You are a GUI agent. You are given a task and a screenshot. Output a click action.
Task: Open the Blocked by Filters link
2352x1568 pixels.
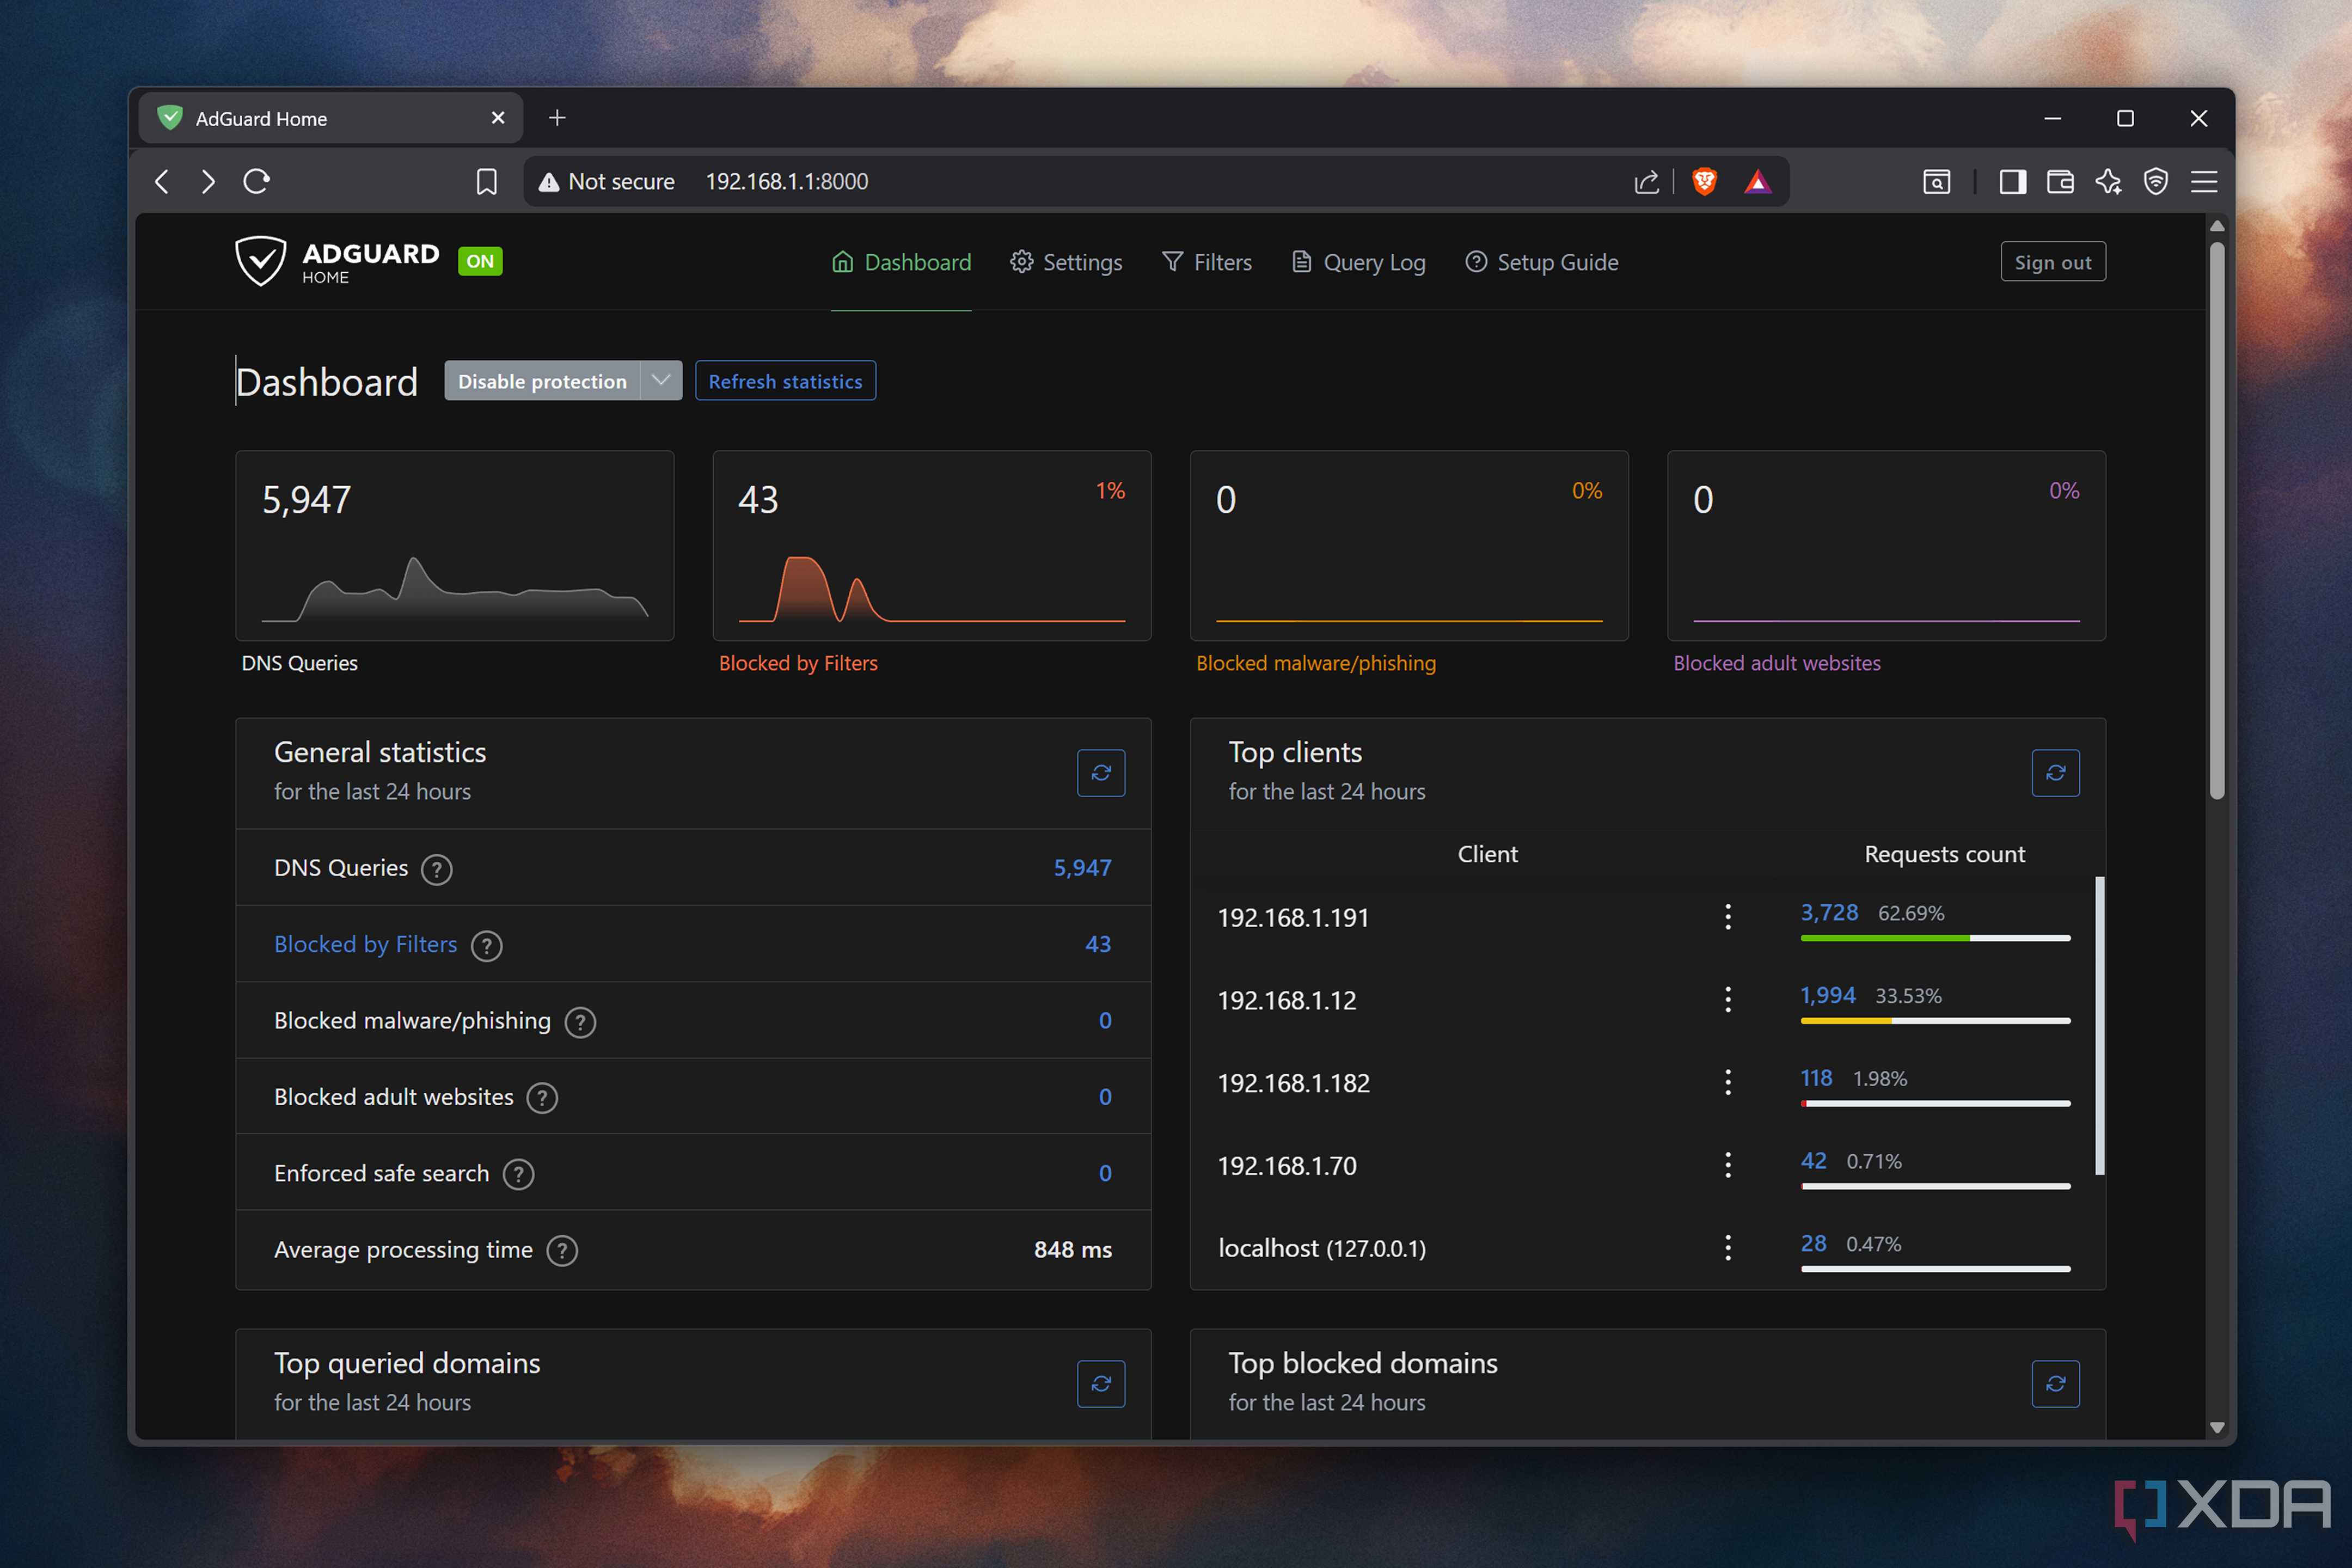point(365,944)
